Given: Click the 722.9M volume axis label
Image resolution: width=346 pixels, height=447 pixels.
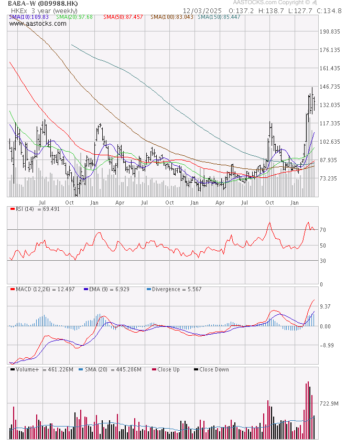Looking at the screenshot, I should [x=330, y=403].
